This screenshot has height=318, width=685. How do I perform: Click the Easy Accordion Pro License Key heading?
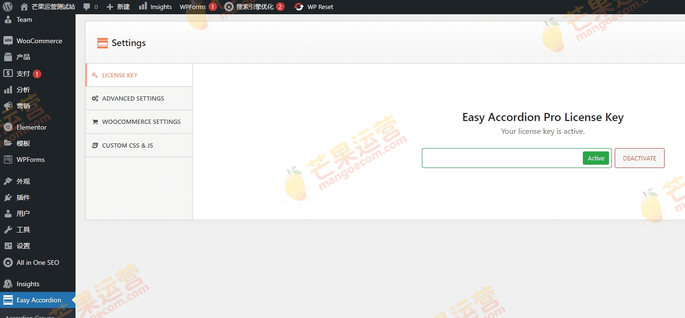click(x=543, y=117)
